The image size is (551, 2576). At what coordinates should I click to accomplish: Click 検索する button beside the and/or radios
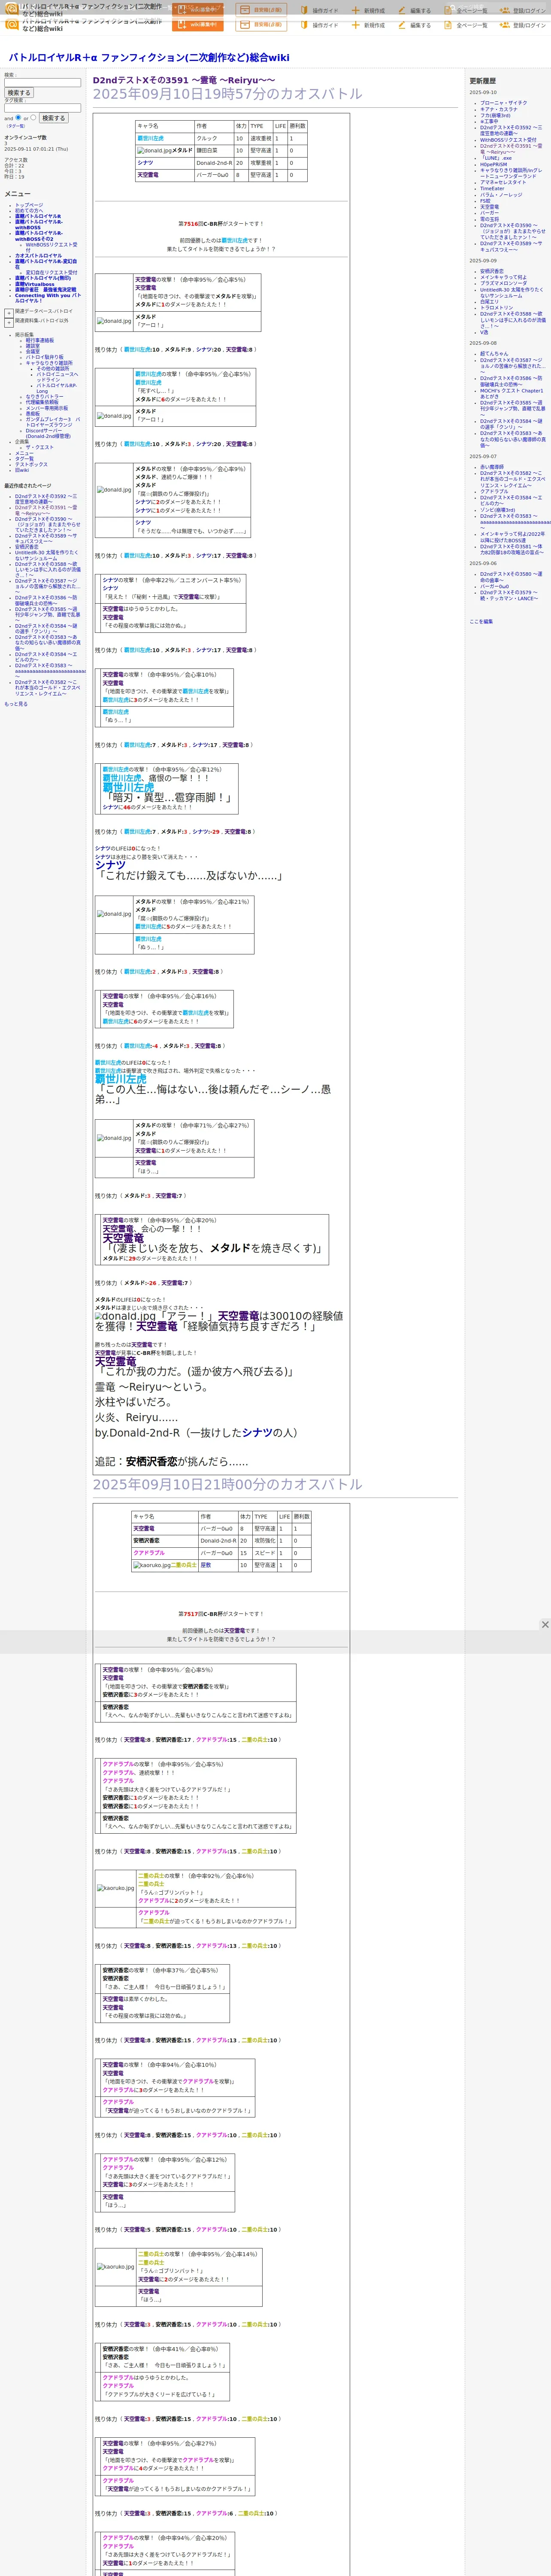53,118
